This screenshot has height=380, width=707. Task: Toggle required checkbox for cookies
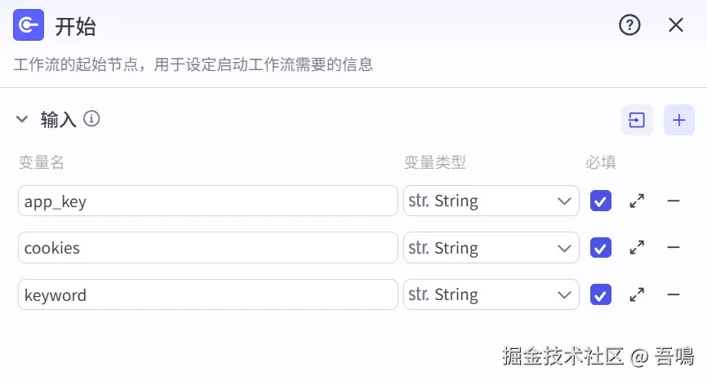(601, 248)
